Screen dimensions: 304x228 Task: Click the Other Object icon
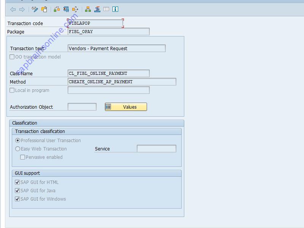coord(44,9)
